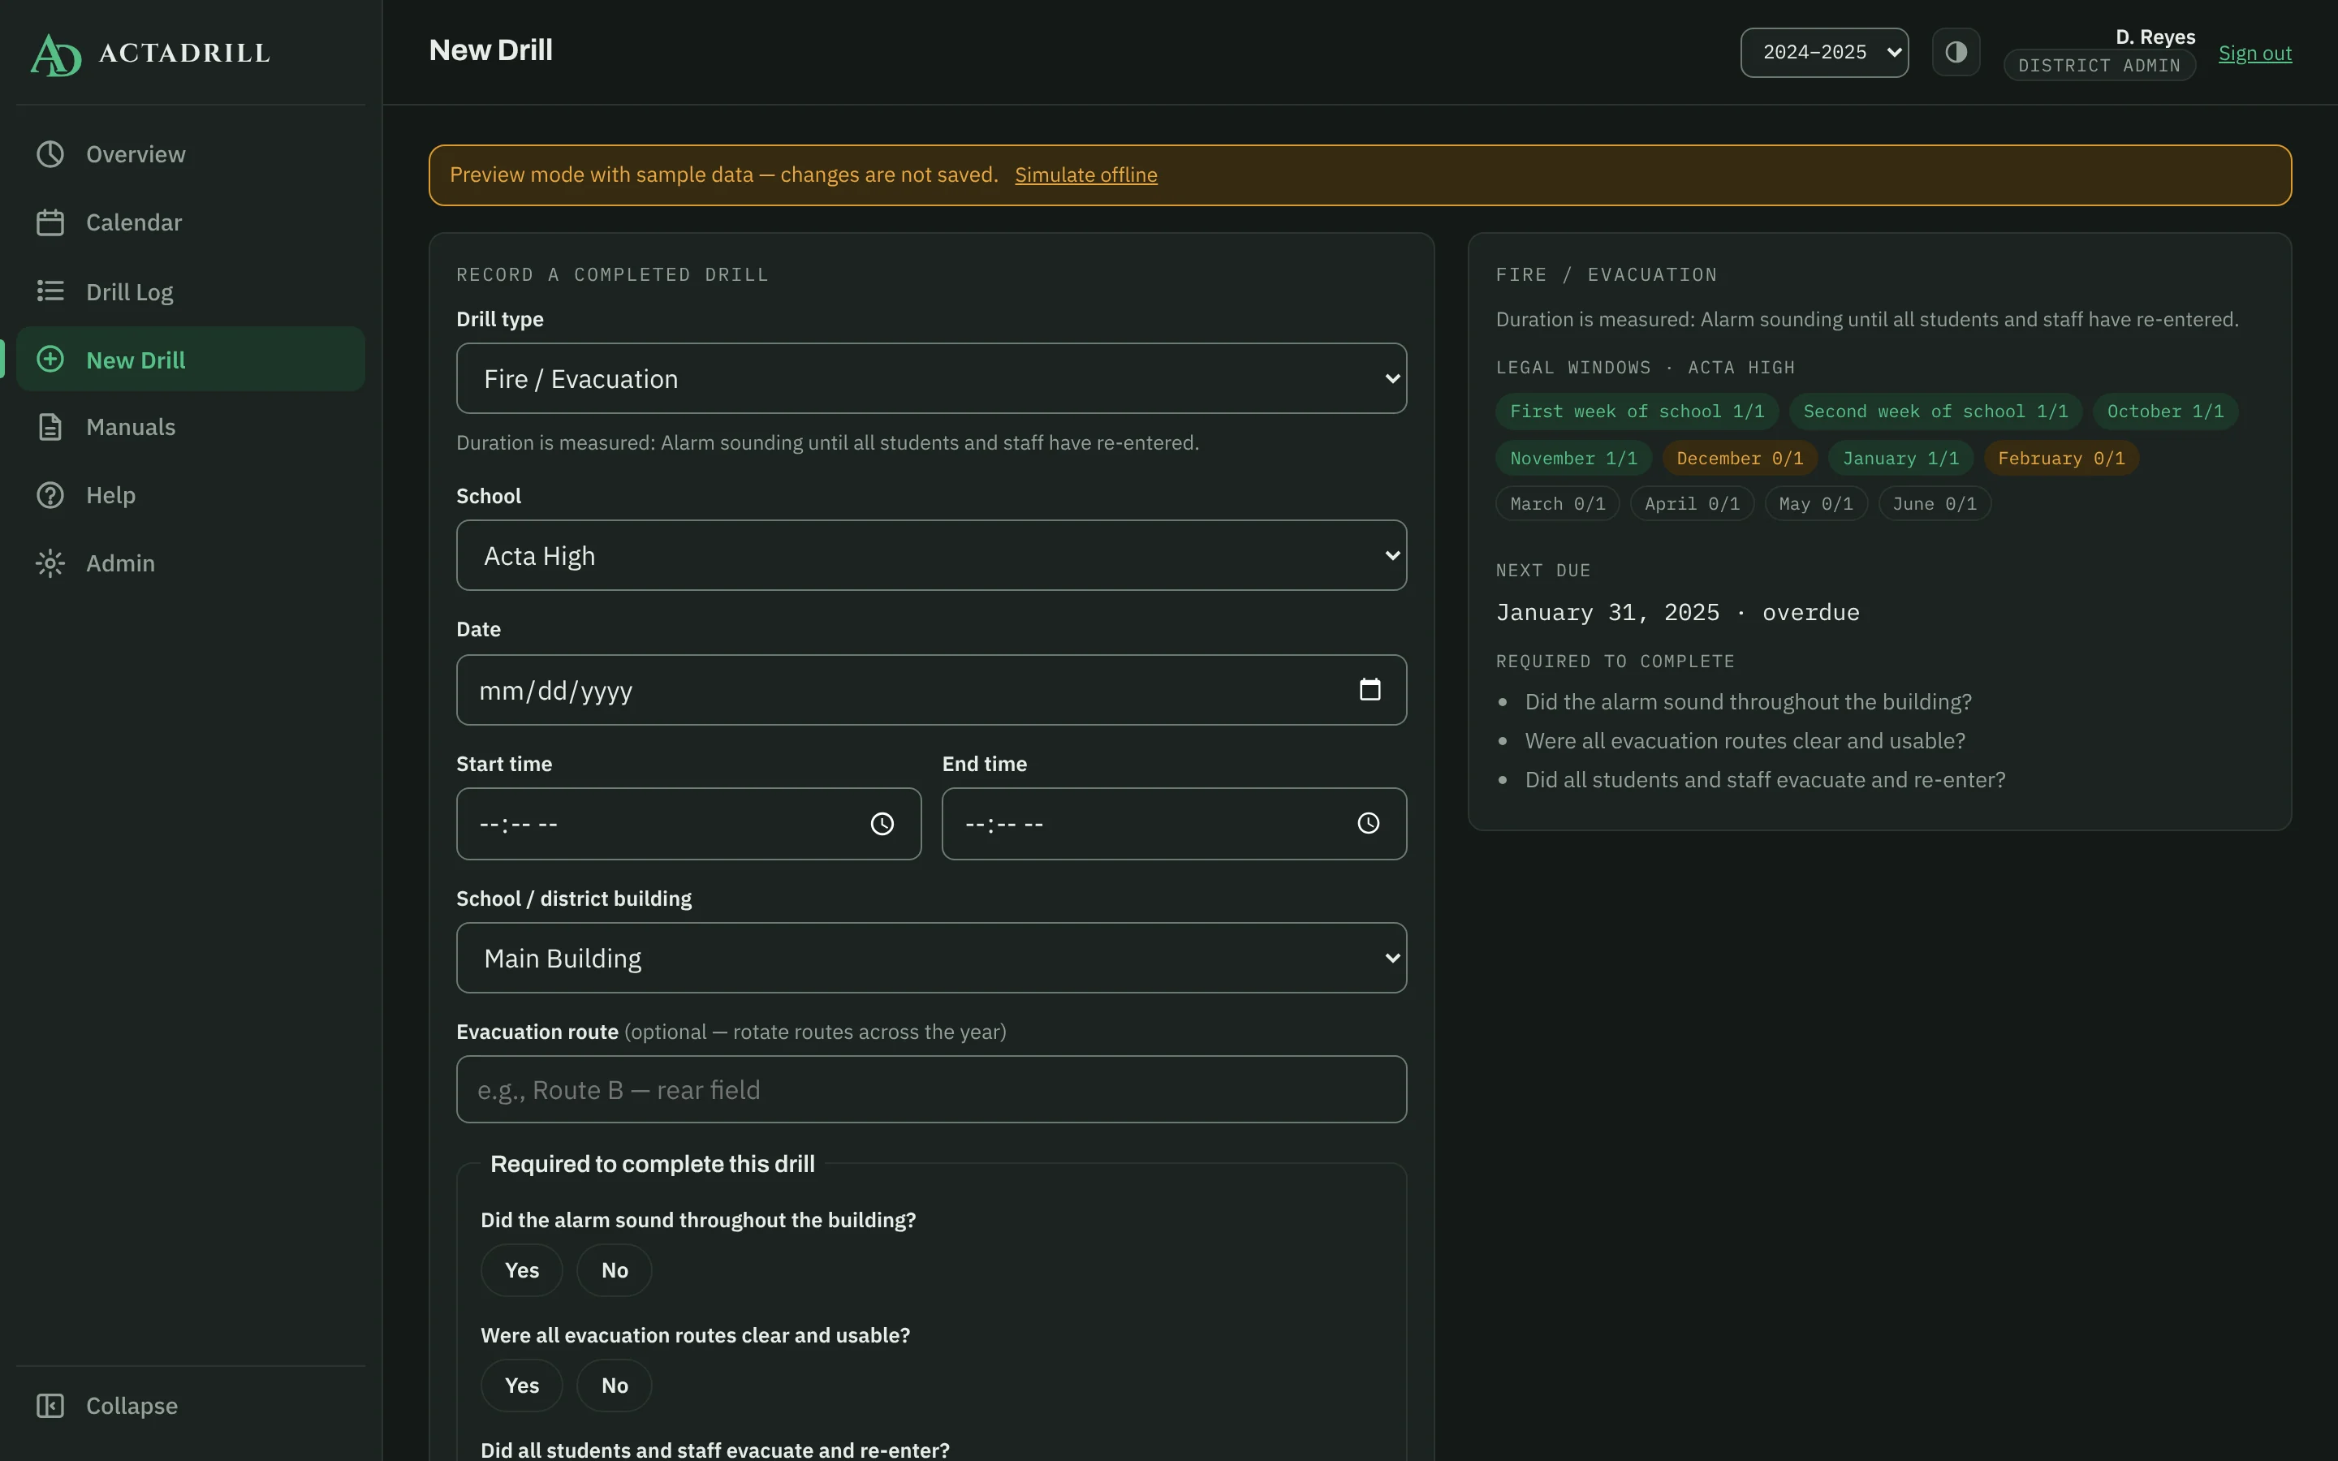Click the Calendar icon in sidebar

tap(50, 222)
